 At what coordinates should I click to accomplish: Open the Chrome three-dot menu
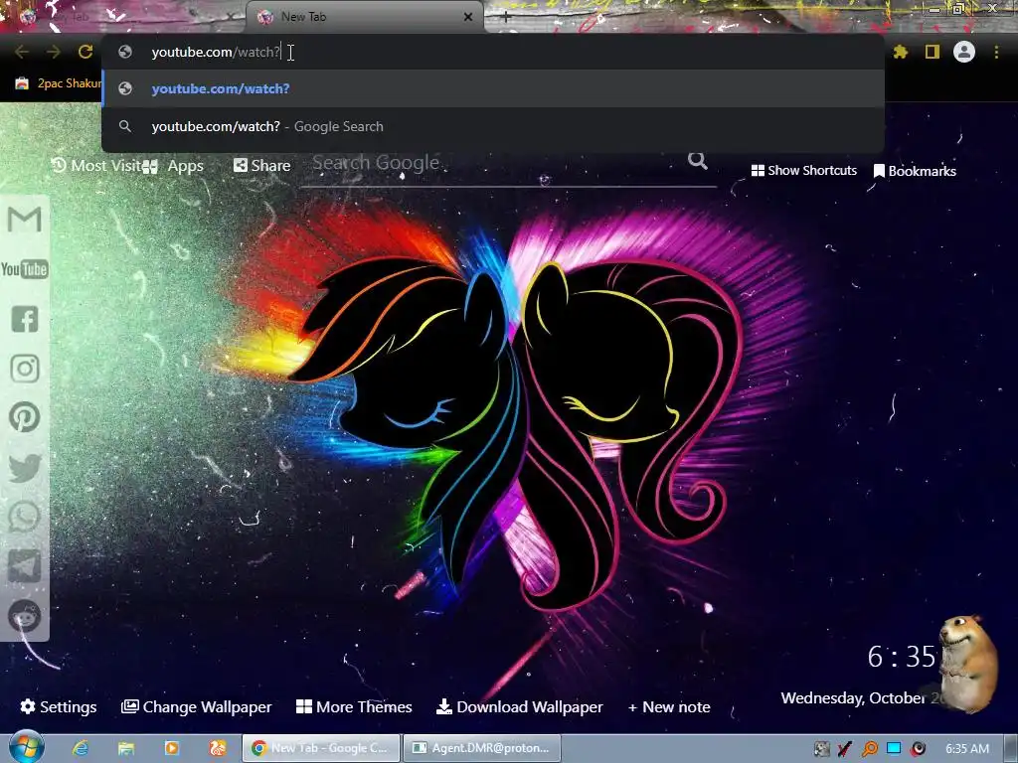996,52
